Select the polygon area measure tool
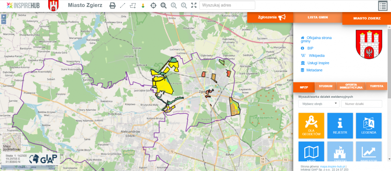The width and height of the screenshot is (391, 171). point(133,6)
